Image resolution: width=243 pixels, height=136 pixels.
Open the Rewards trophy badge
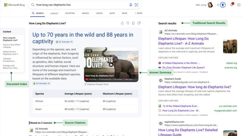coord(223,5)
